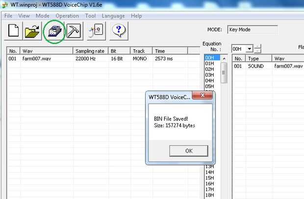Increment the equation number stepper up
Image resolution: width=304 pixels, height=199 pixels.
click(257, 46)
